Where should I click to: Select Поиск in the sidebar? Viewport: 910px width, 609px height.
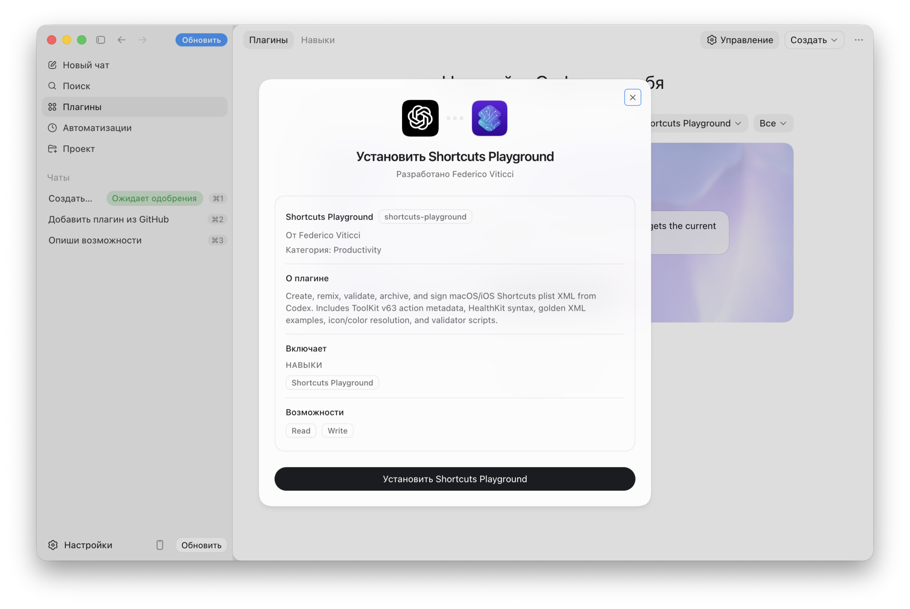134,86
